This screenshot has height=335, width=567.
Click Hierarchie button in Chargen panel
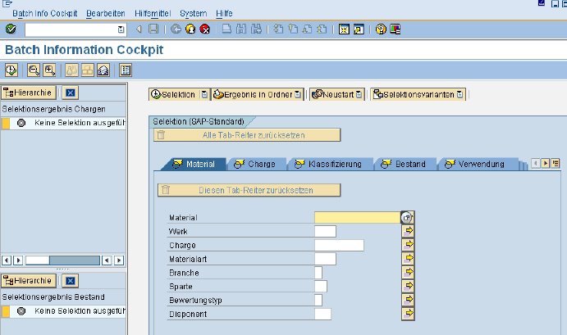[29, 93]
